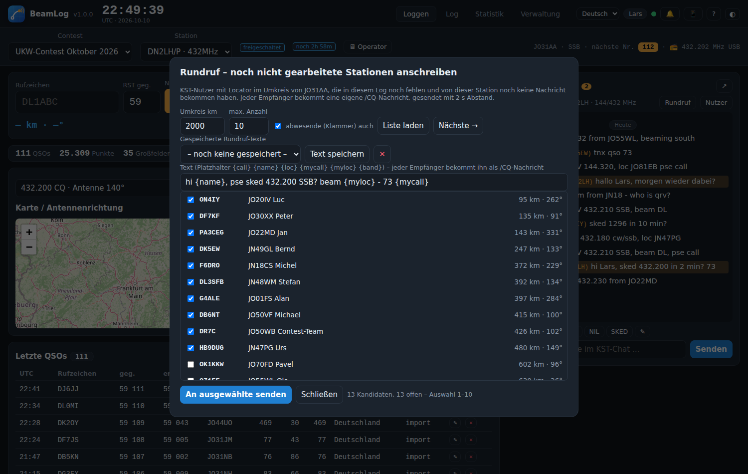
Task: Click the radio icon beside 432.202 MHz
Action: click(x=674, y=47)
